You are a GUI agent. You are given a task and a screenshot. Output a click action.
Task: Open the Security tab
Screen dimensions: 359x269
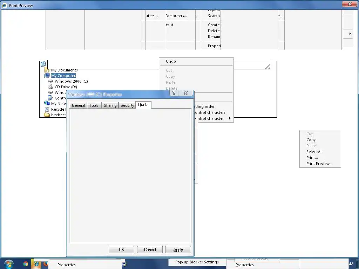point(127,105)
